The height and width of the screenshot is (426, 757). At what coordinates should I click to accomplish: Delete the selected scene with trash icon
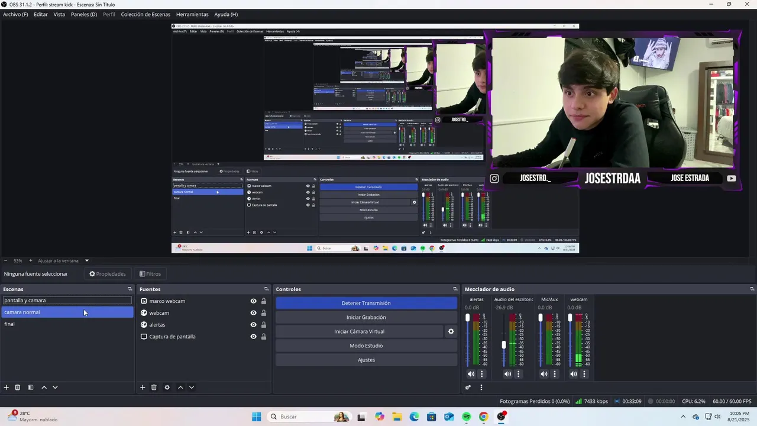coord(18,388)
